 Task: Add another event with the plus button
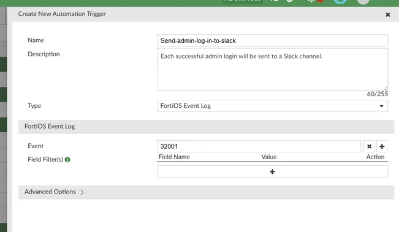pos(382,146)
